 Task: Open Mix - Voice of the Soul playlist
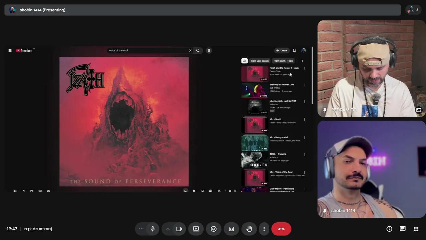pos(281,172)
